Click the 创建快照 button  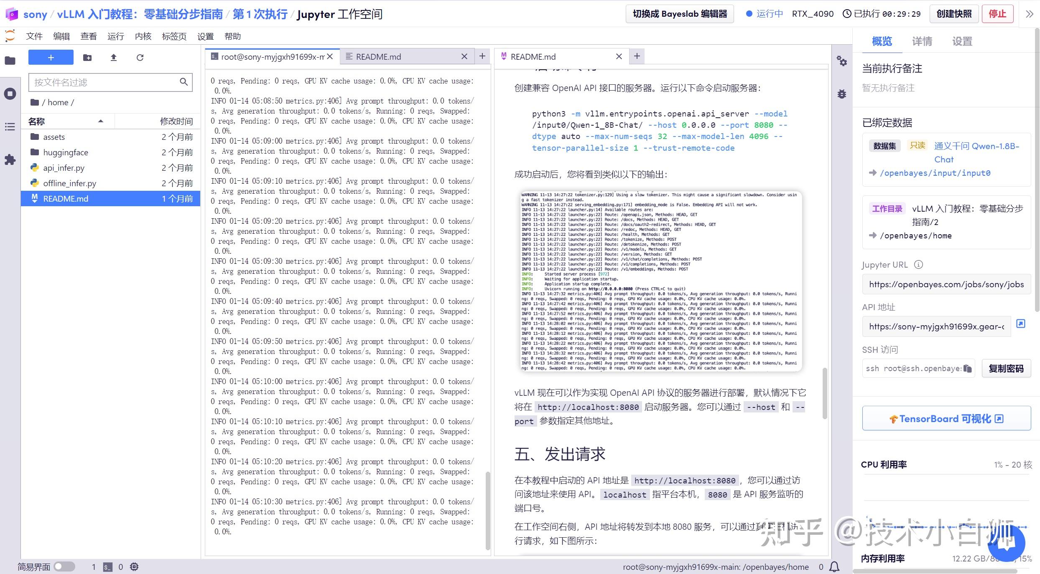954,14
